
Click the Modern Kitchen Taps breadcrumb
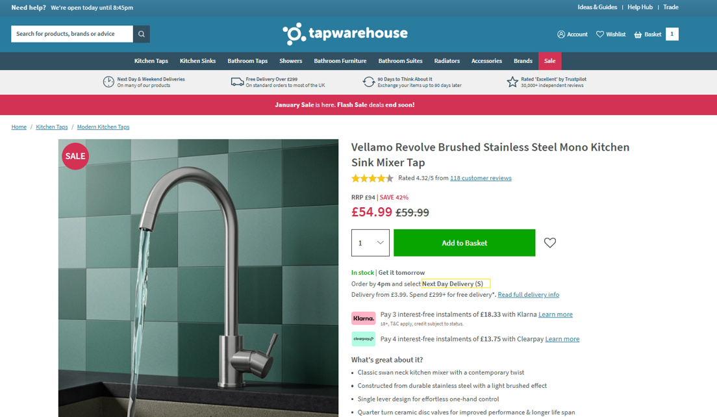coord(103,127)
